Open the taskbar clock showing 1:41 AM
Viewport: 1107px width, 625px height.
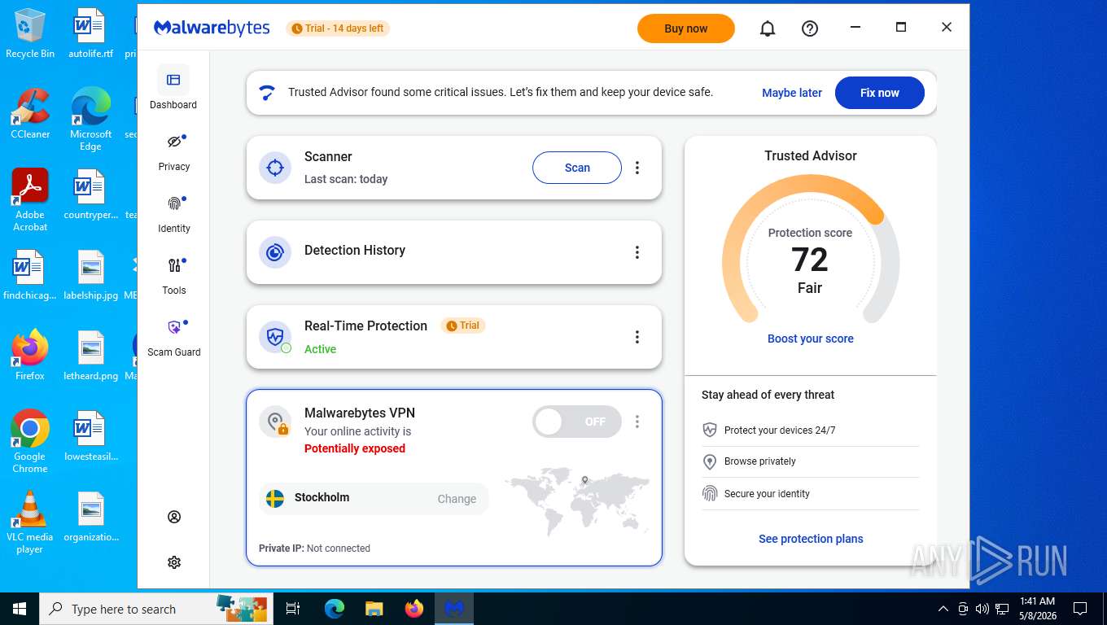pos(1037,609)
